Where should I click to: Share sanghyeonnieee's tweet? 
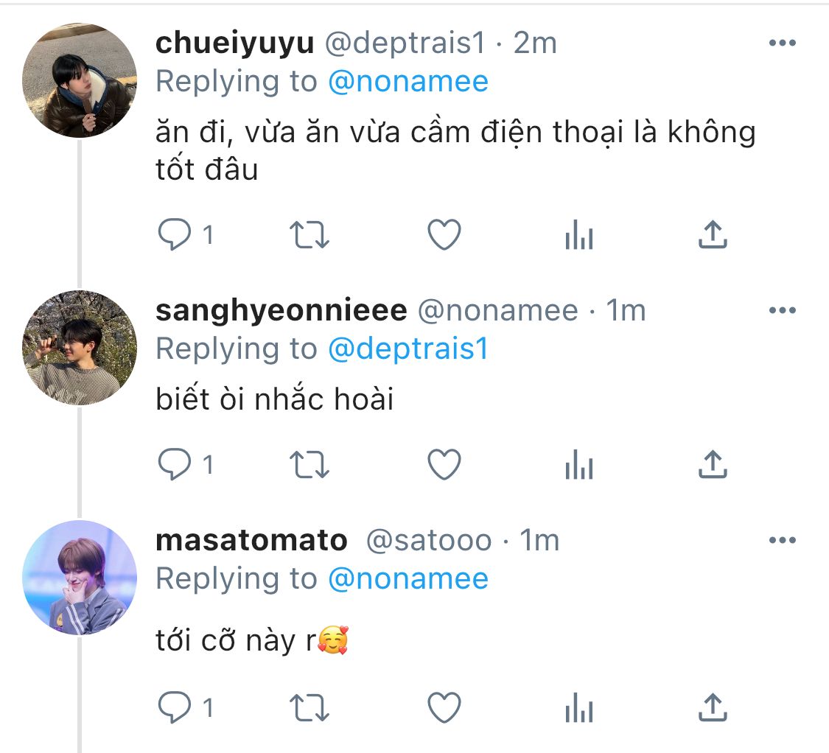(x=713, y=465)
